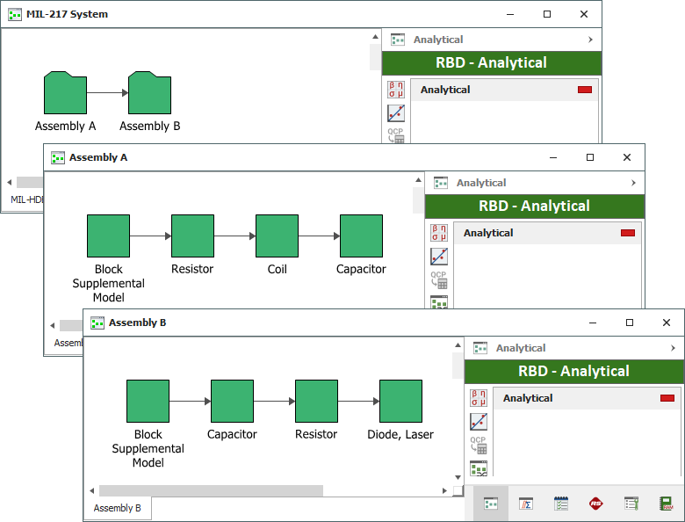Open the checklist calendar icon in bottom toolbar
The width and height of the screenshot is (685, 522).
[561, 504]
